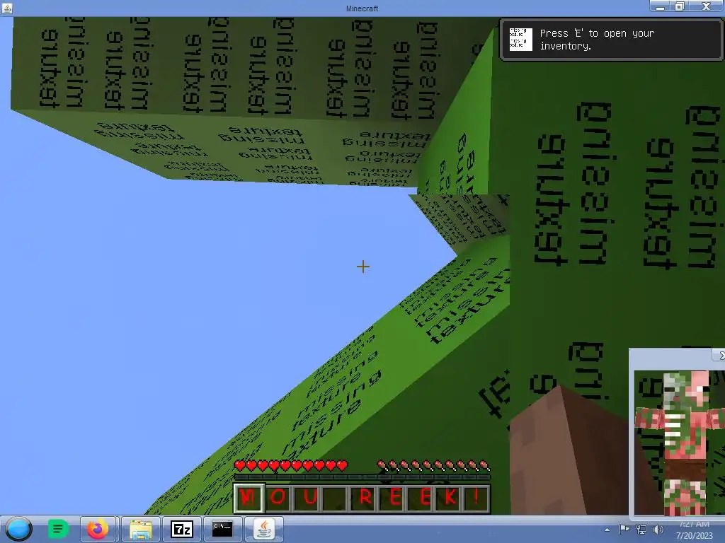Close the zombie pigman popup window
The height and width of the screenshot is (543, 725).
click(720, 355)
